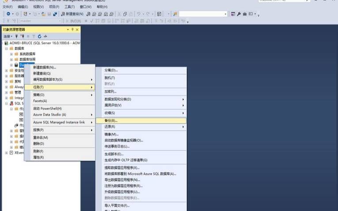Open 编写数据库脚本为(S) submenu
The height and width of the screenshot is (211, 338).
pos(60,79)
